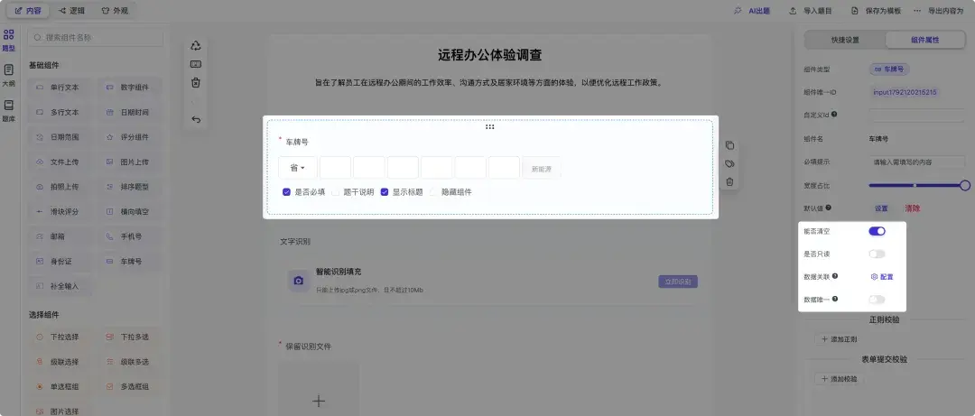Switch to the 逻辑 tab
This screenshot has width=975, height=416.
coord(71,11)
